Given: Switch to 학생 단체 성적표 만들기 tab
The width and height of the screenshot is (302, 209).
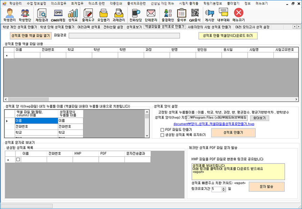Looking at the screenshot, I should pyautogui.click(x=57, y=27).
